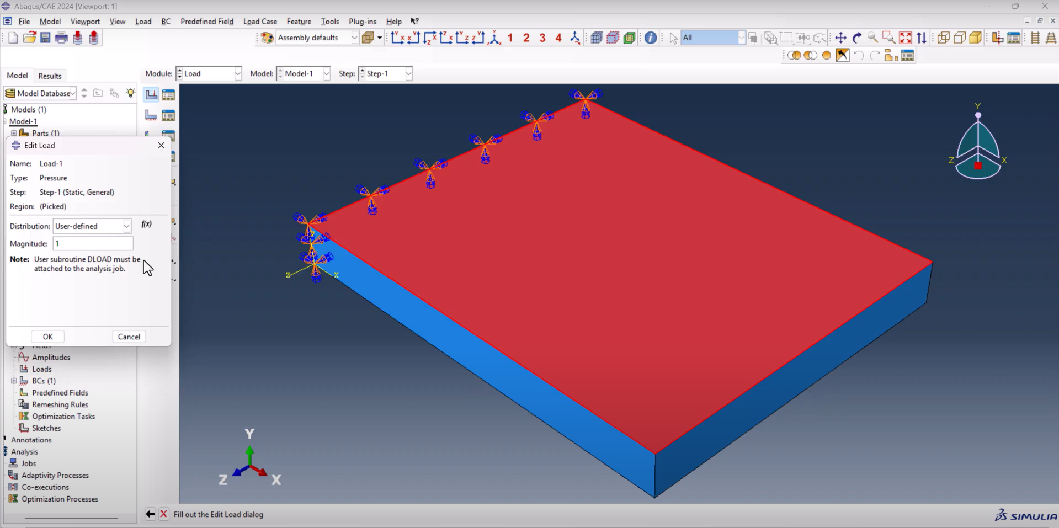
Task: Toggle the render style to shaded
Action: pyautogui.click(x=975, y=38)
